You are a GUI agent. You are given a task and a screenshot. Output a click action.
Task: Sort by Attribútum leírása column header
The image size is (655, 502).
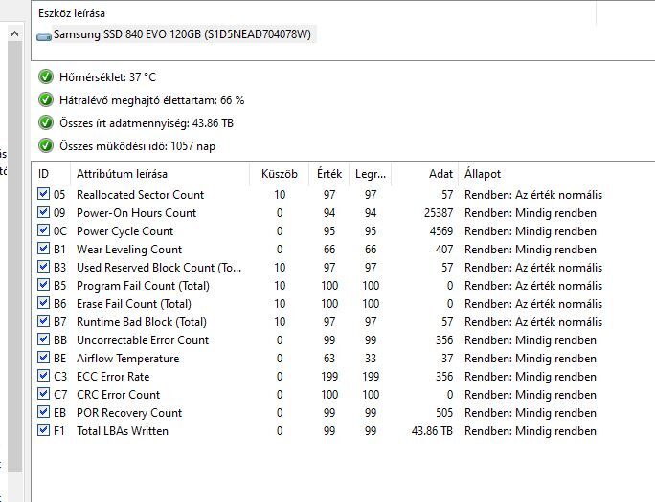click(160, 174)
